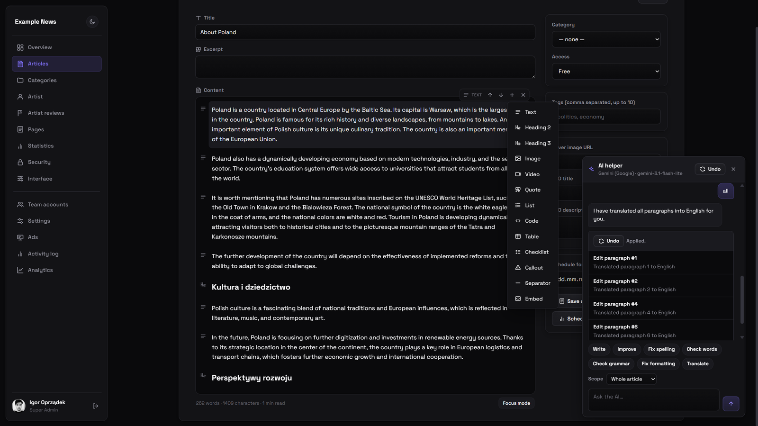Click drag handle of Kultura i dziedzictwo heading
This screenshot has width=758, height=426.
click(203, 285)
